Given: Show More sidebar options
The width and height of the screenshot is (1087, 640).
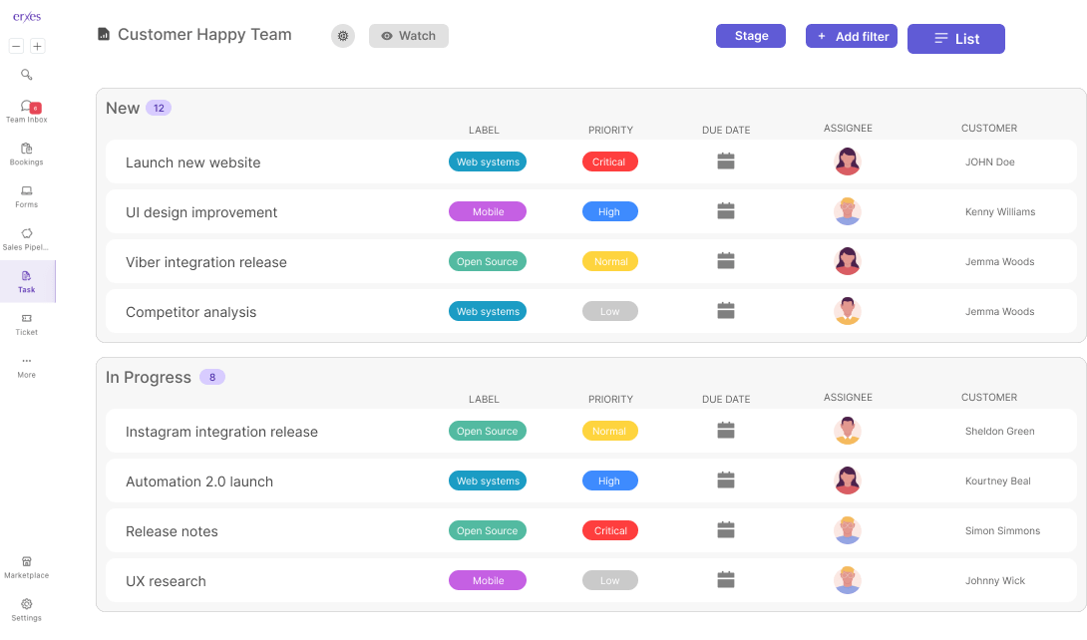Looking at the screenshot, I should pos(26,367).
